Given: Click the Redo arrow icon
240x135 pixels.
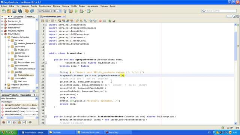Looking at the screenshot, I should click(32, 11).
